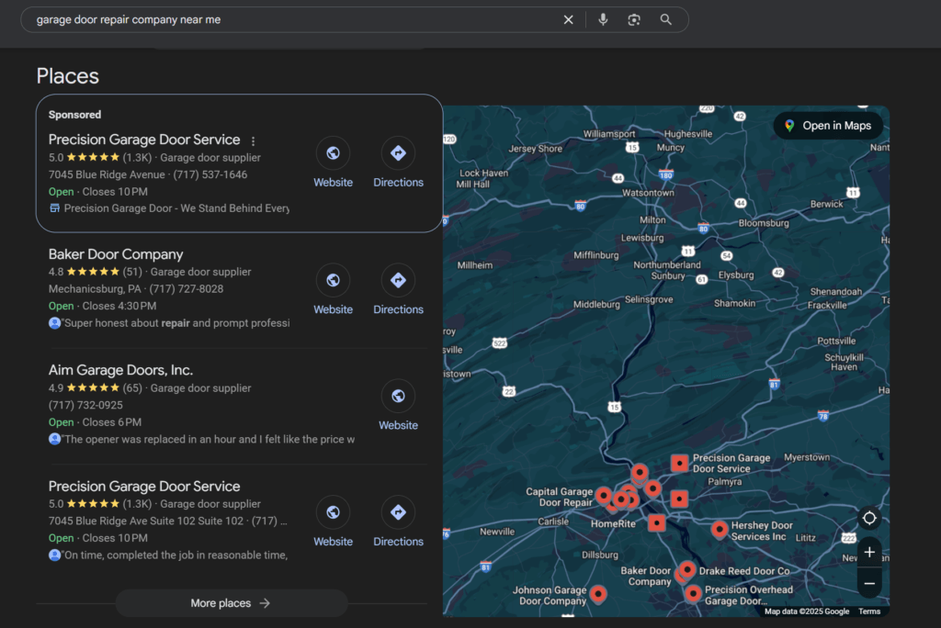Click Open in Maps button
941x628 pixels.
[828, 126]
